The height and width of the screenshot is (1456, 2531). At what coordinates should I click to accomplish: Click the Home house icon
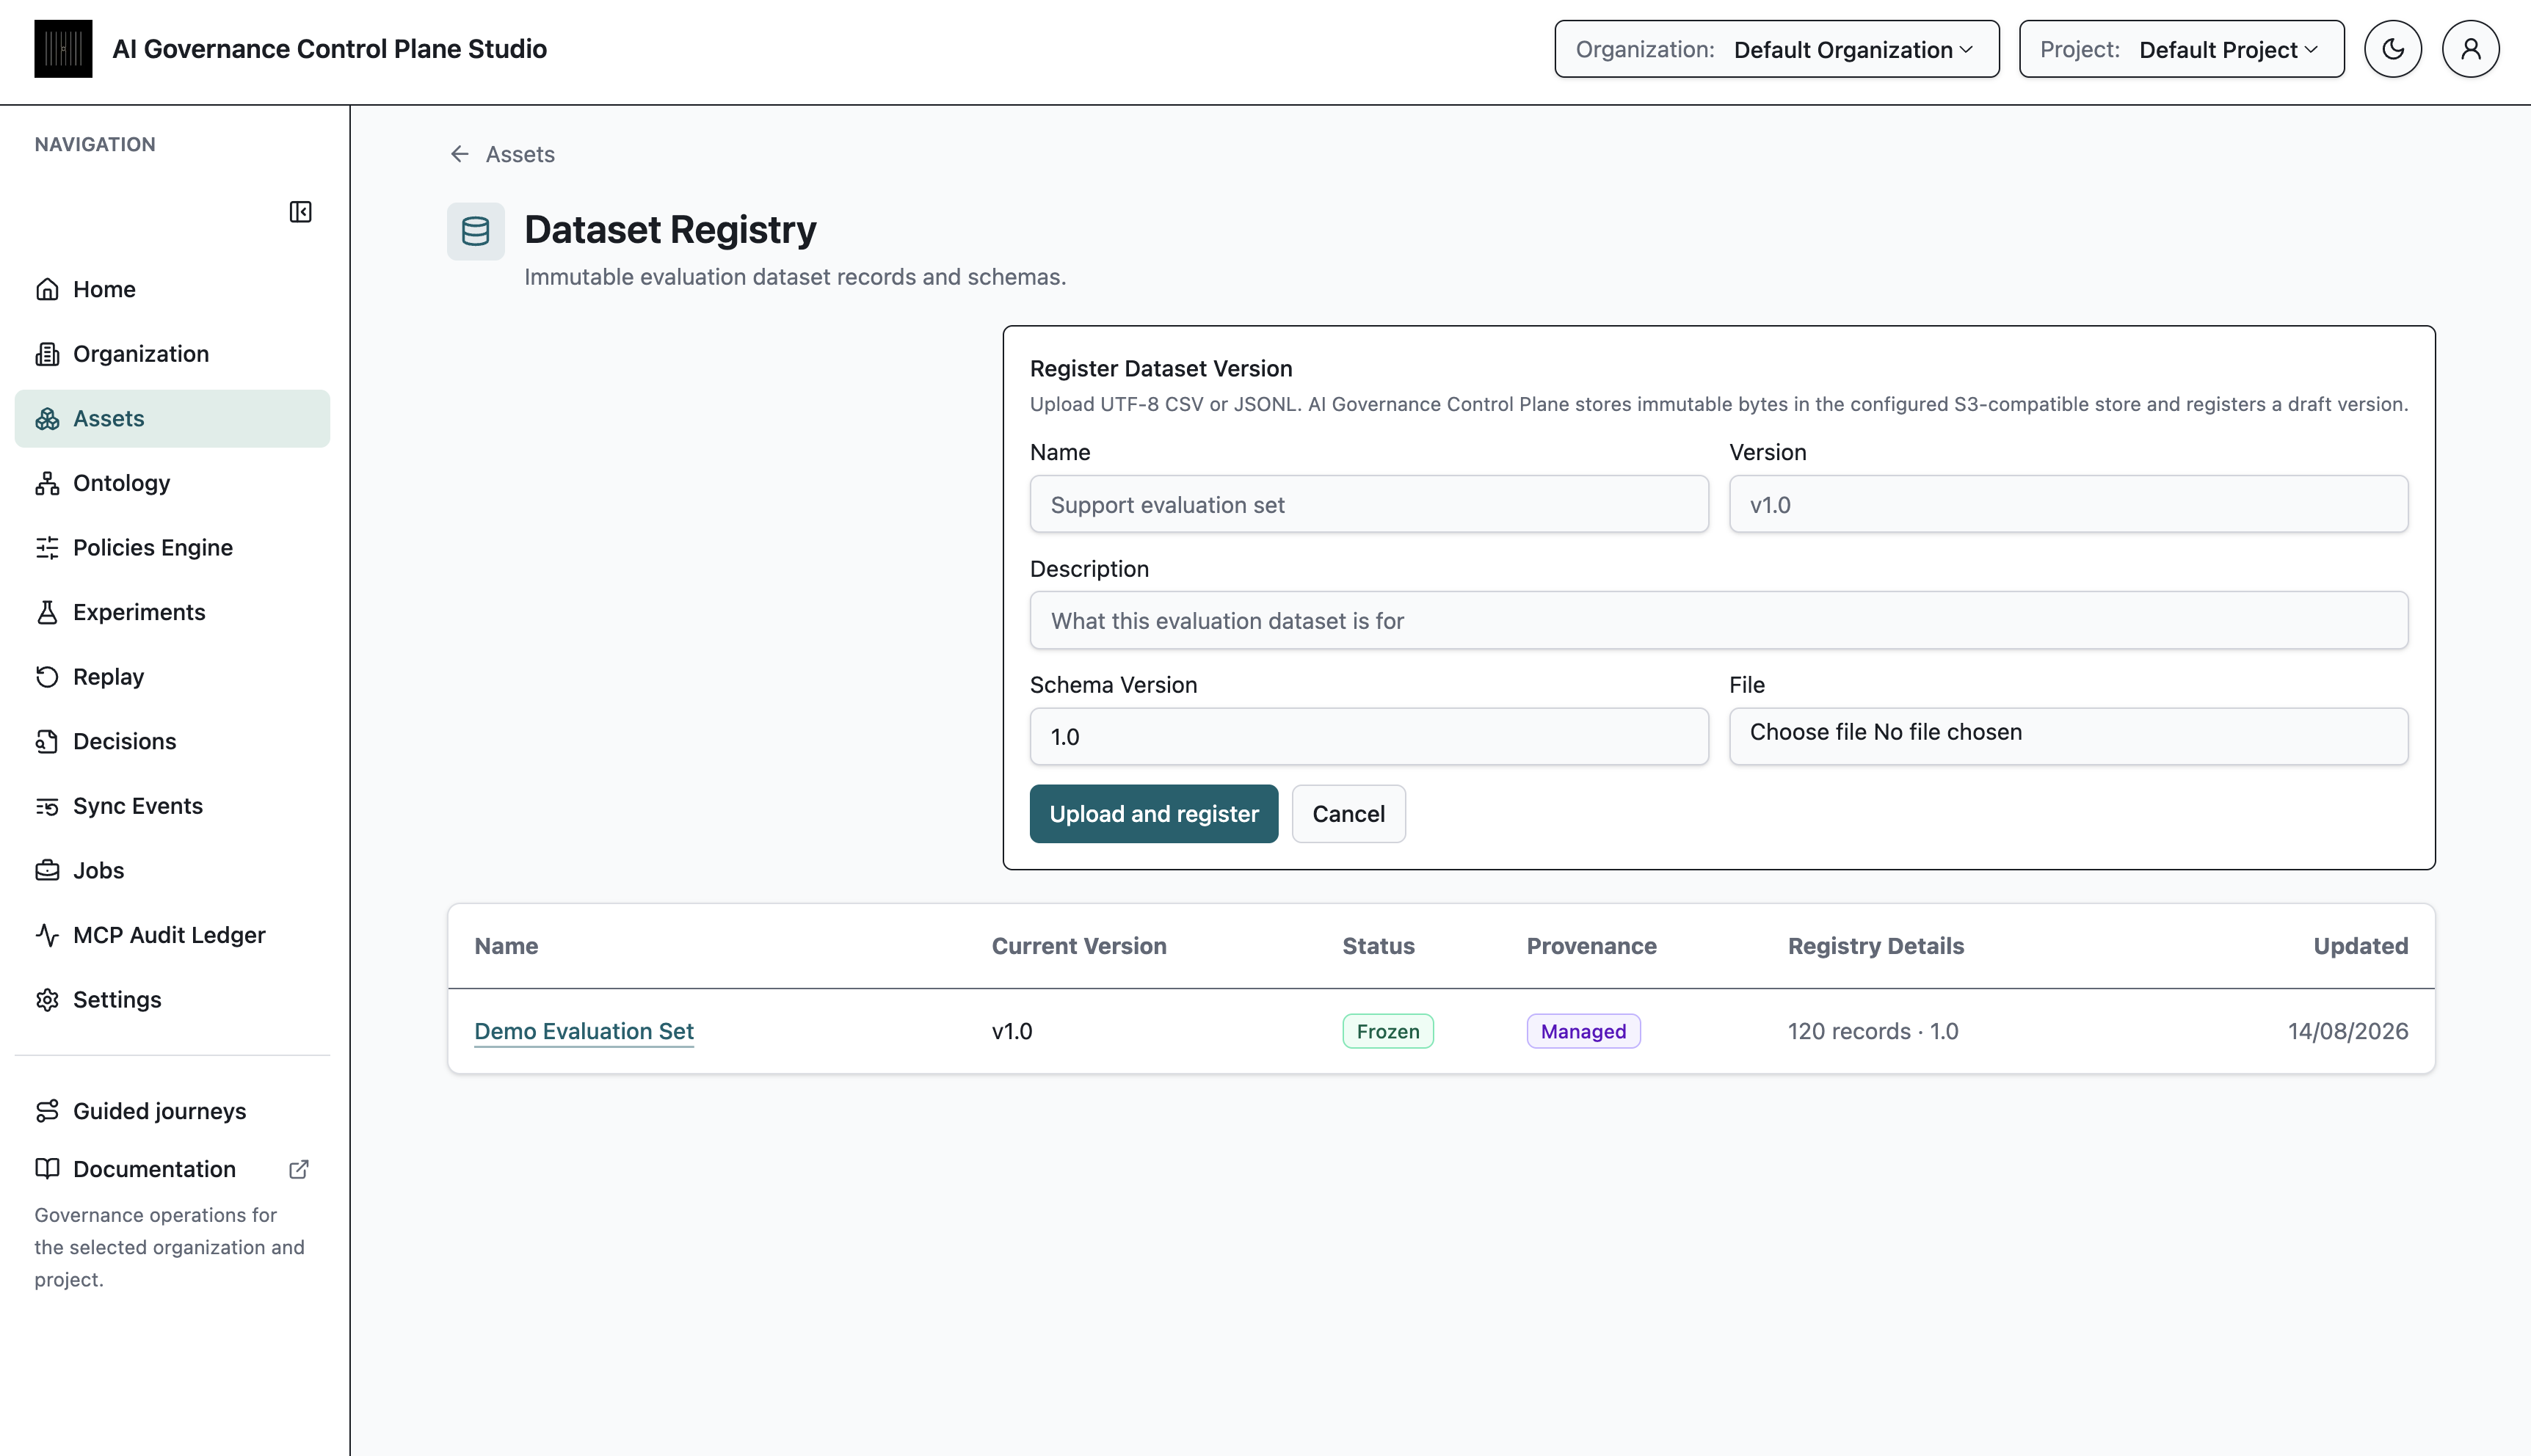[x=47, y=289]
